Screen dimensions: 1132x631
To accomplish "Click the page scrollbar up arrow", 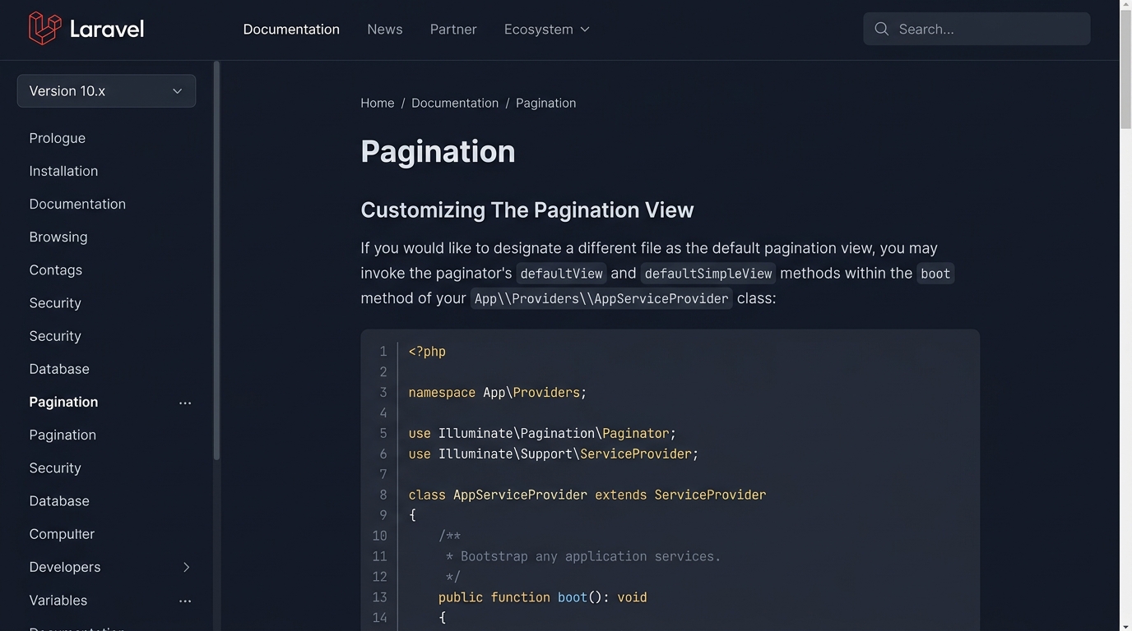I will coord(1126,5).
